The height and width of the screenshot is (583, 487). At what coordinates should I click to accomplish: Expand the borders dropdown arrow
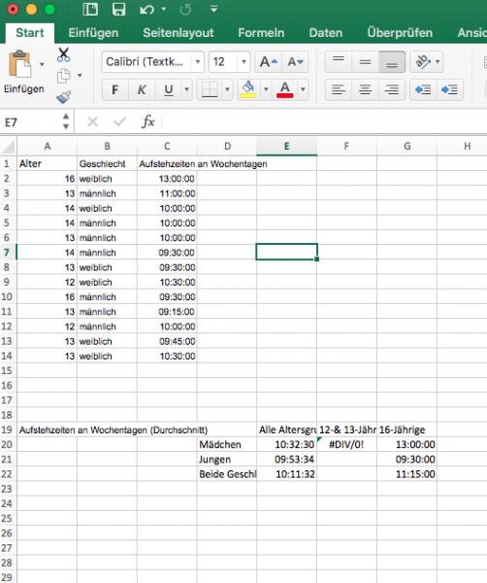point(227,89)
